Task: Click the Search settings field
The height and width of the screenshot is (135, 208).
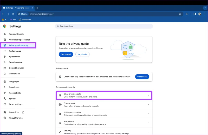Action: pos(104,26)
